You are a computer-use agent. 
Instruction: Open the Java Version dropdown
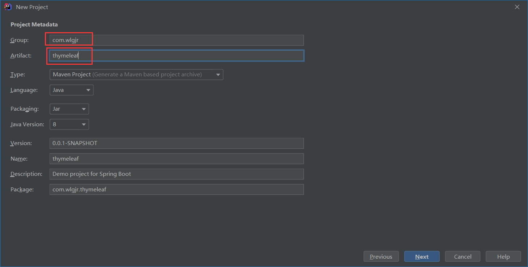[x=69, y=124]
